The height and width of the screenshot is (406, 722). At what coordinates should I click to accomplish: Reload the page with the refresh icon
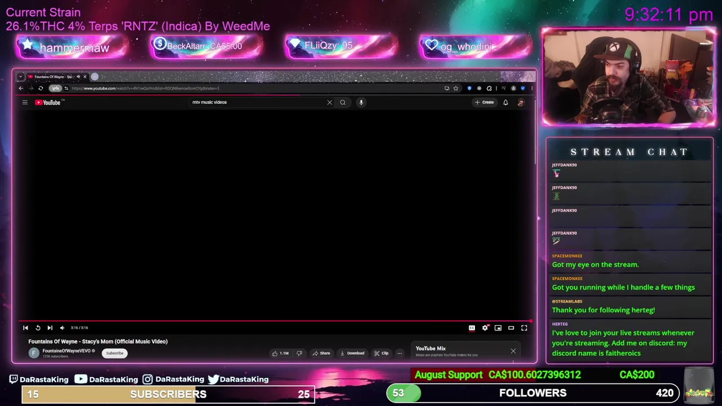coord(41,88)
